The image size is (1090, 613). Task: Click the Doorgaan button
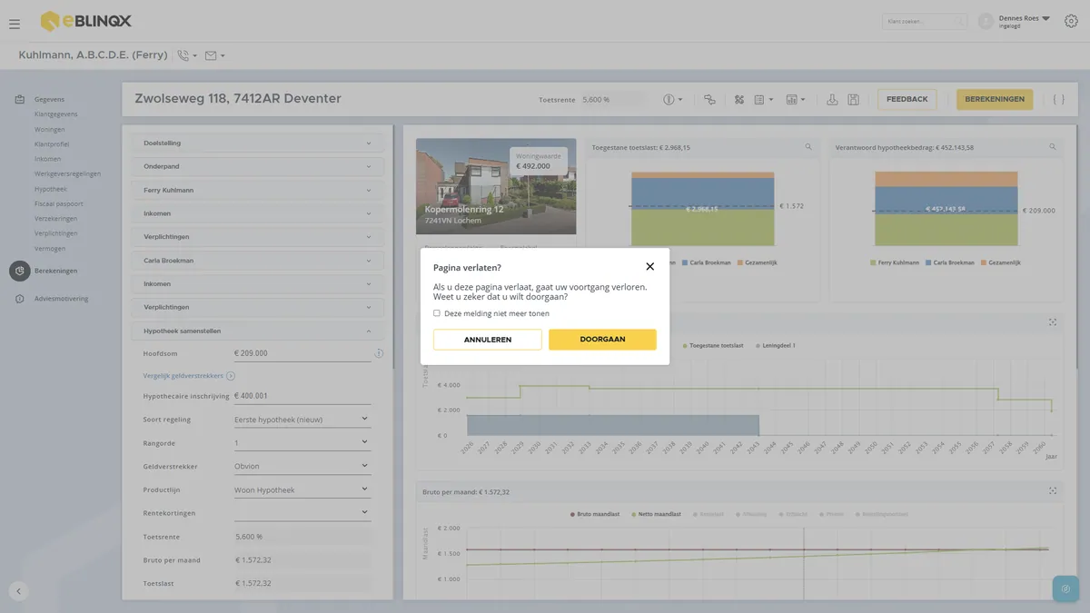[602, 340]
